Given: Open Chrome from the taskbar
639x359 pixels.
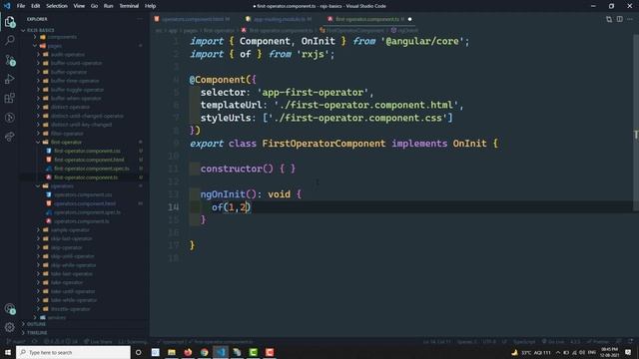Looking at the screenshot, I should [x=204, y=352].
